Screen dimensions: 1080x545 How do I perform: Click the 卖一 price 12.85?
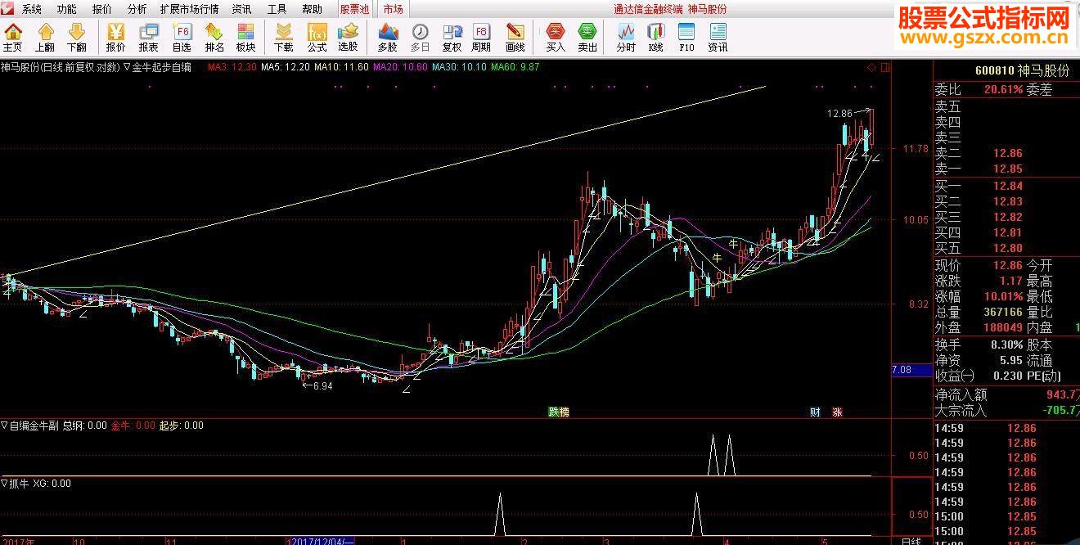point(1008,169)
